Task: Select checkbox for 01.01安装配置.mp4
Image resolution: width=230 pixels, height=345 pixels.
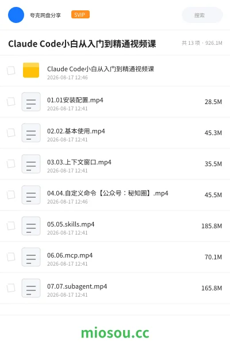Action: tap(11, 102)
